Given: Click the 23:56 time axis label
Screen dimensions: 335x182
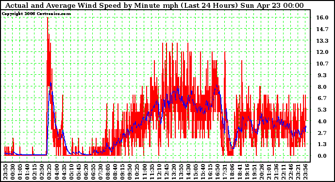Looking at the screenshot, I should [305, 172].
